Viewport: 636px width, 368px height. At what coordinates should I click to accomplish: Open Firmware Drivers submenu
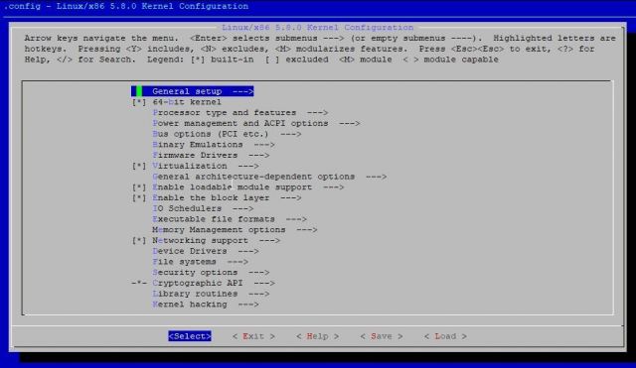211,155
